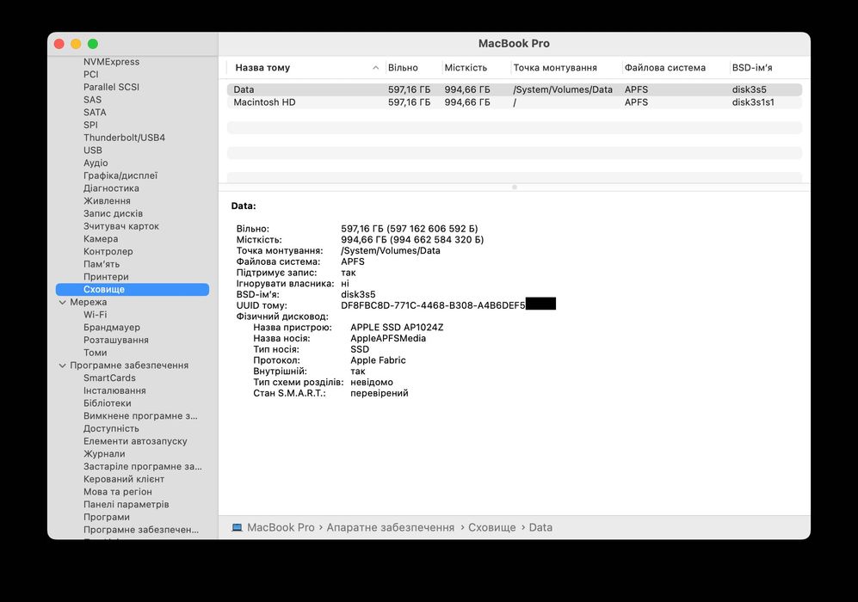858x602 pixels.
Task: Click the pane divider handle dot
Action: pyautogui.click(x=515, y=187)
